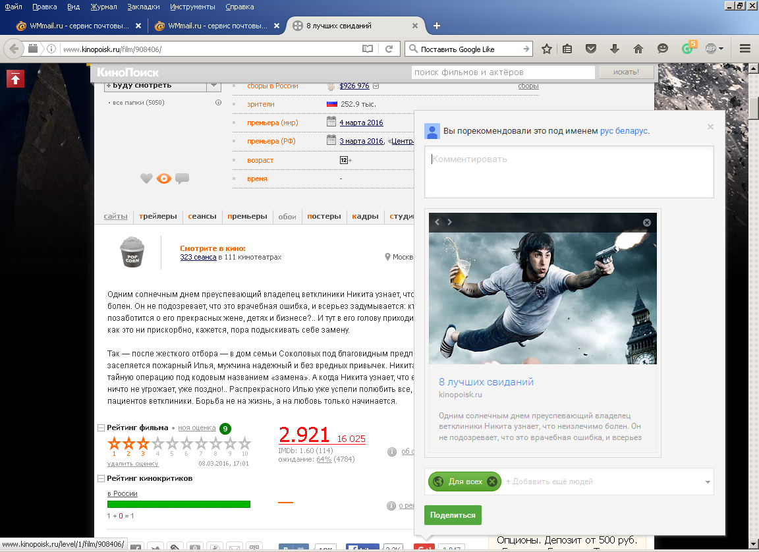This screenshot has width=759, height=552.
Task: Go to home page icon
Action: (638, 49)
